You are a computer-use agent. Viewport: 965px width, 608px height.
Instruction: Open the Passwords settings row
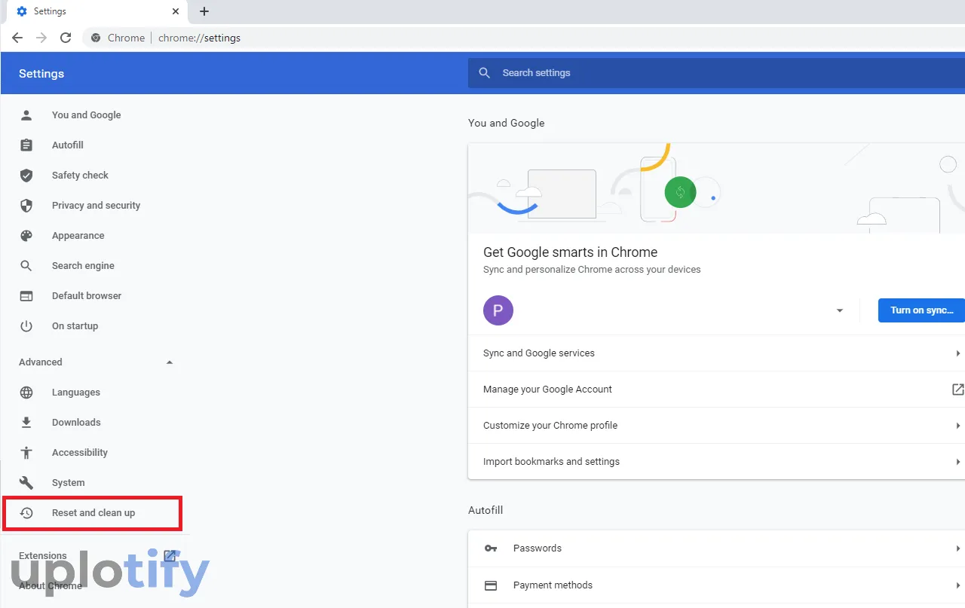(716, 548)
